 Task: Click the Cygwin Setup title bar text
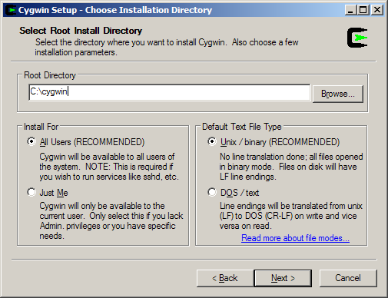coord(115,10)
